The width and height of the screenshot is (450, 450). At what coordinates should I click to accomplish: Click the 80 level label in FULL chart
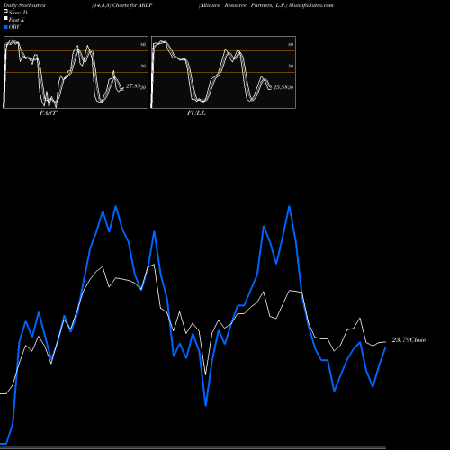(x=291, y=44)
